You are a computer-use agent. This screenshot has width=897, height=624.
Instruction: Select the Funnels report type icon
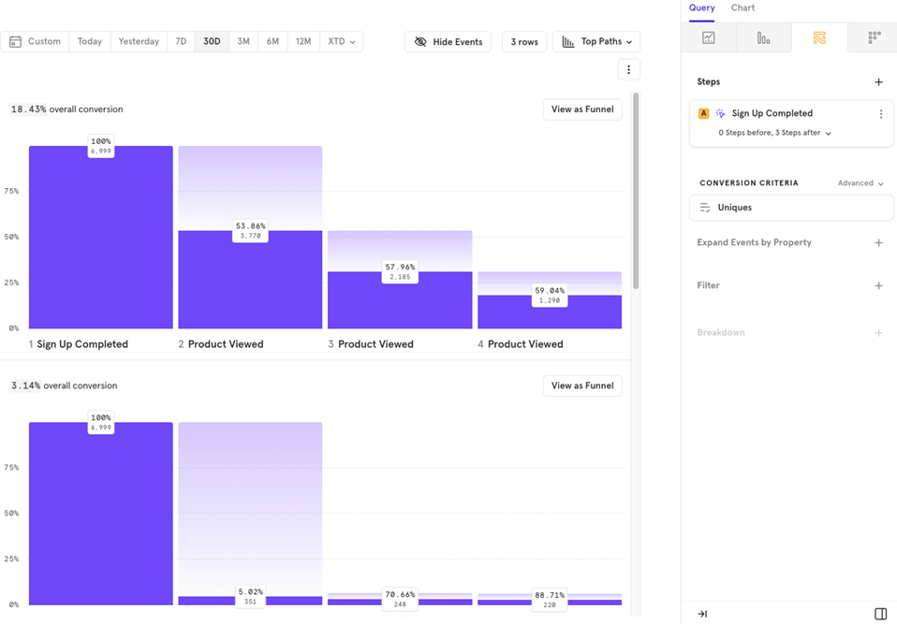tap(763, 38)
